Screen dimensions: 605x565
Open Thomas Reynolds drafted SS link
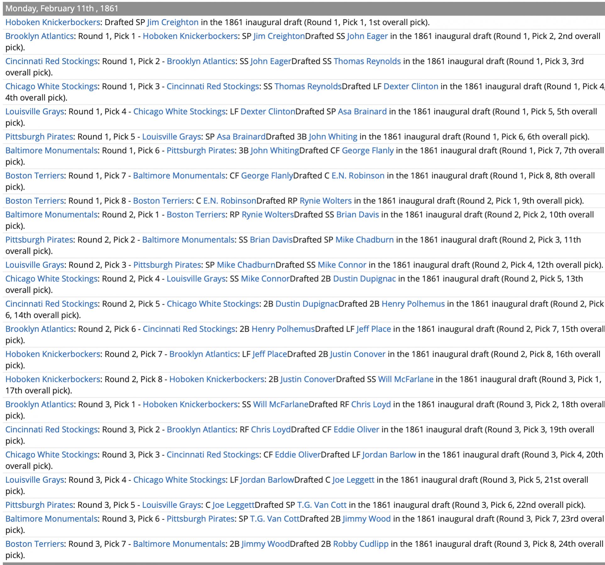tap(367, 61)
